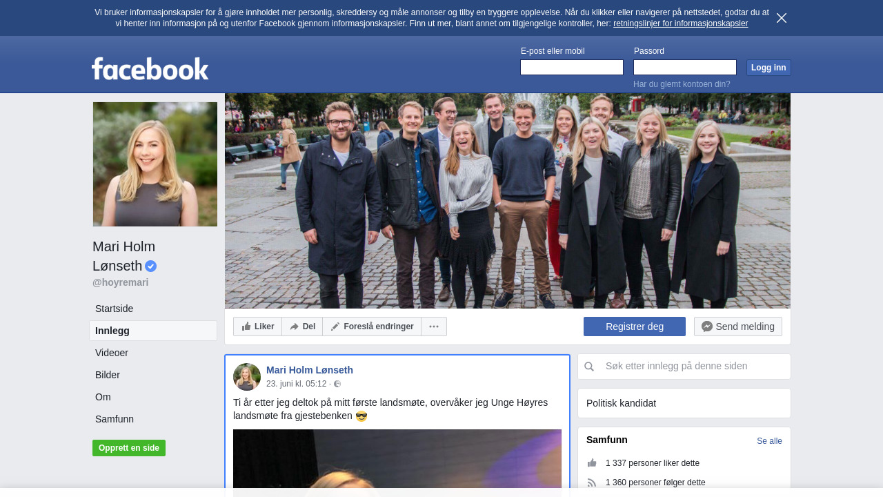Open the Innlegg tab

pyautogui.click(x=153, y=331)
